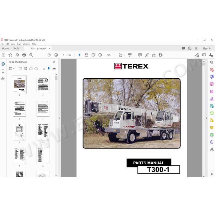Switch to the Home tab
Image resolution: width=215 pixels, height=215 pixels.
[x=5, y=49]
